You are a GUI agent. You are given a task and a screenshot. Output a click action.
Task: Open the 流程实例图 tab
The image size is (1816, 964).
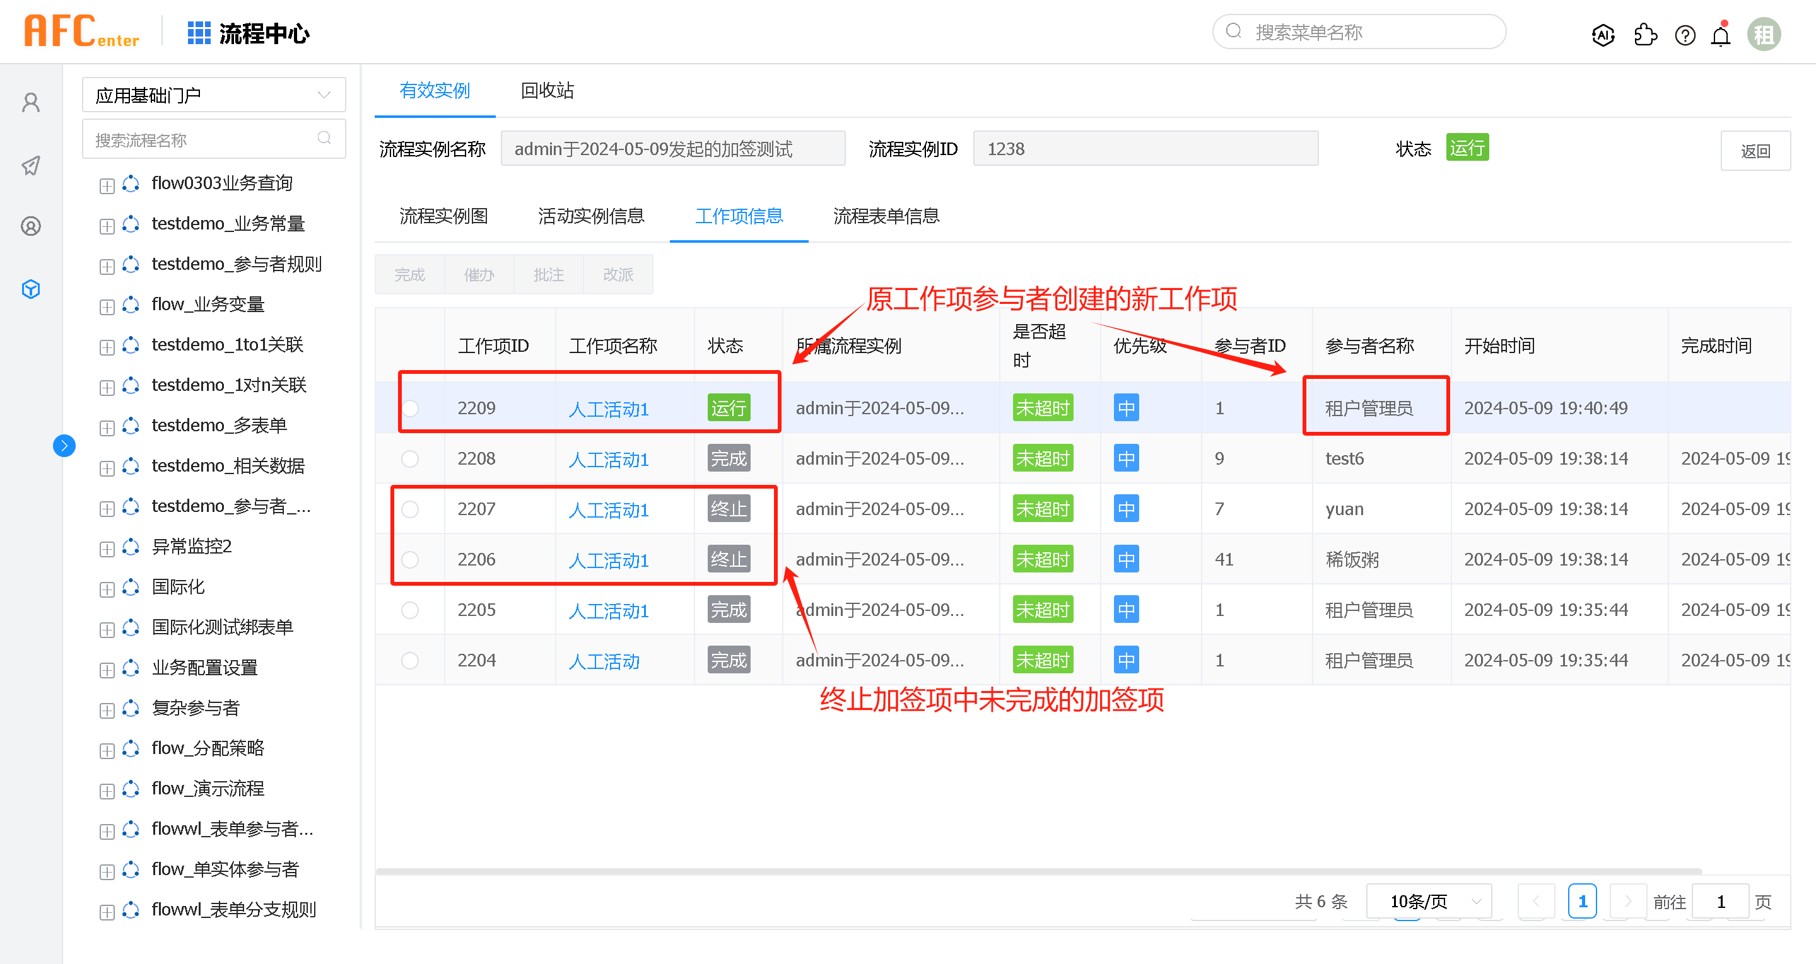[x=443, y=216]
